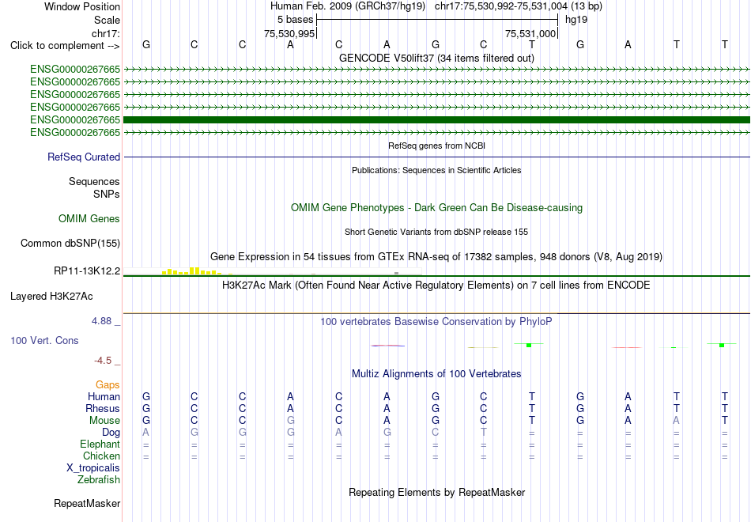Open the OMIM Gene Phenotypes track title
Image resolution: width=751 pixels, height=522 pixels.
pos(436,207)
